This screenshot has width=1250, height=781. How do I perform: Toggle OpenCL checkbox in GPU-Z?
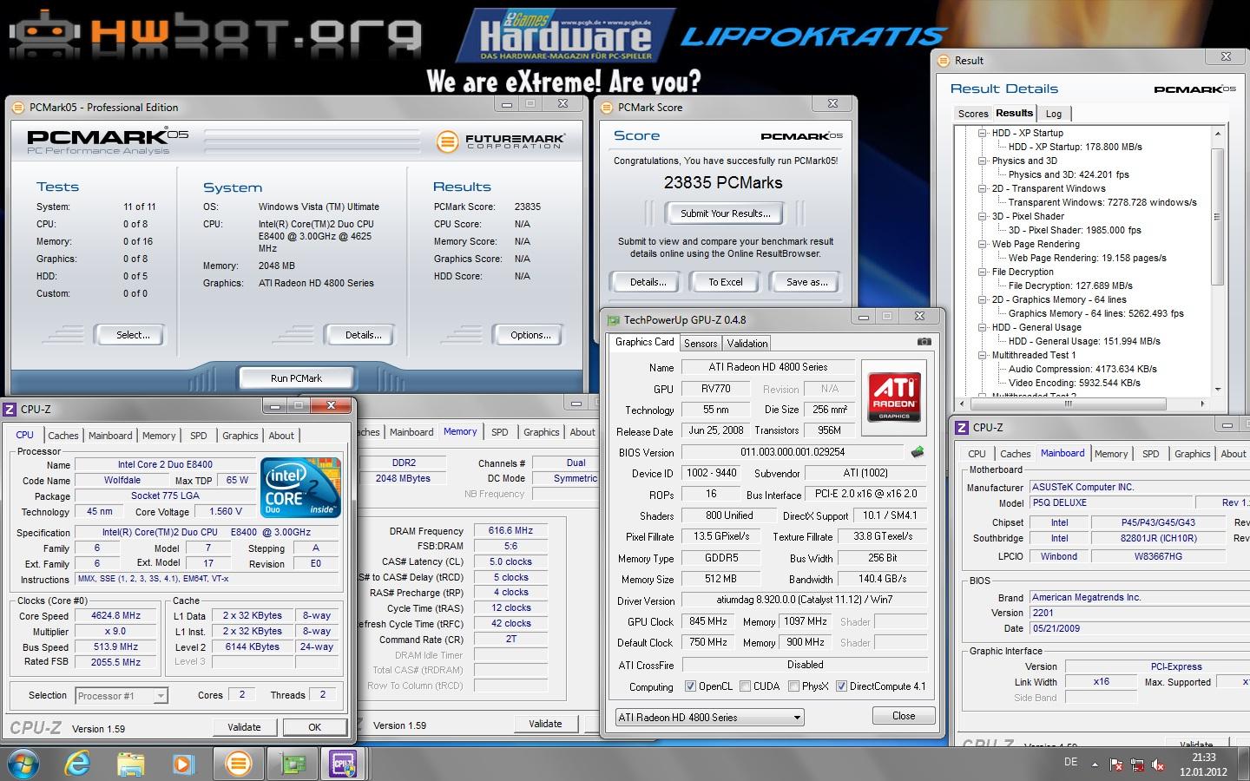691,686
